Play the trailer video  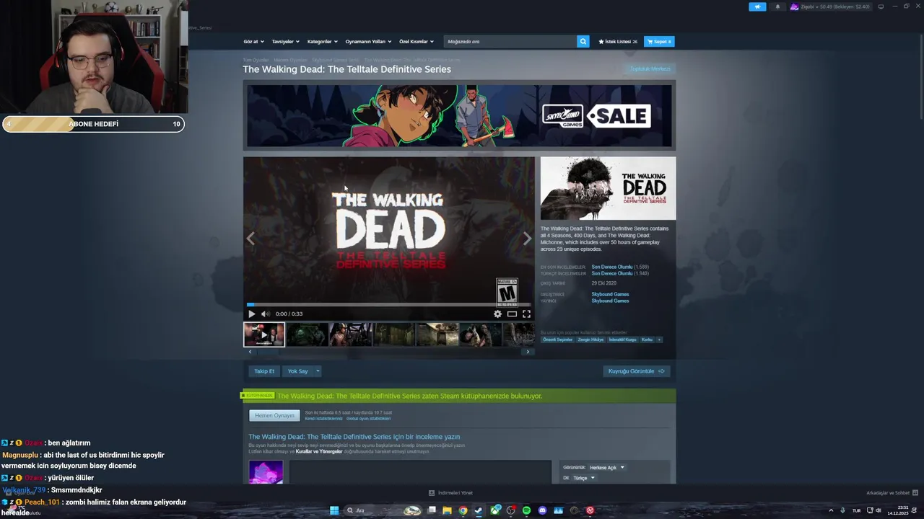[251, 314]
